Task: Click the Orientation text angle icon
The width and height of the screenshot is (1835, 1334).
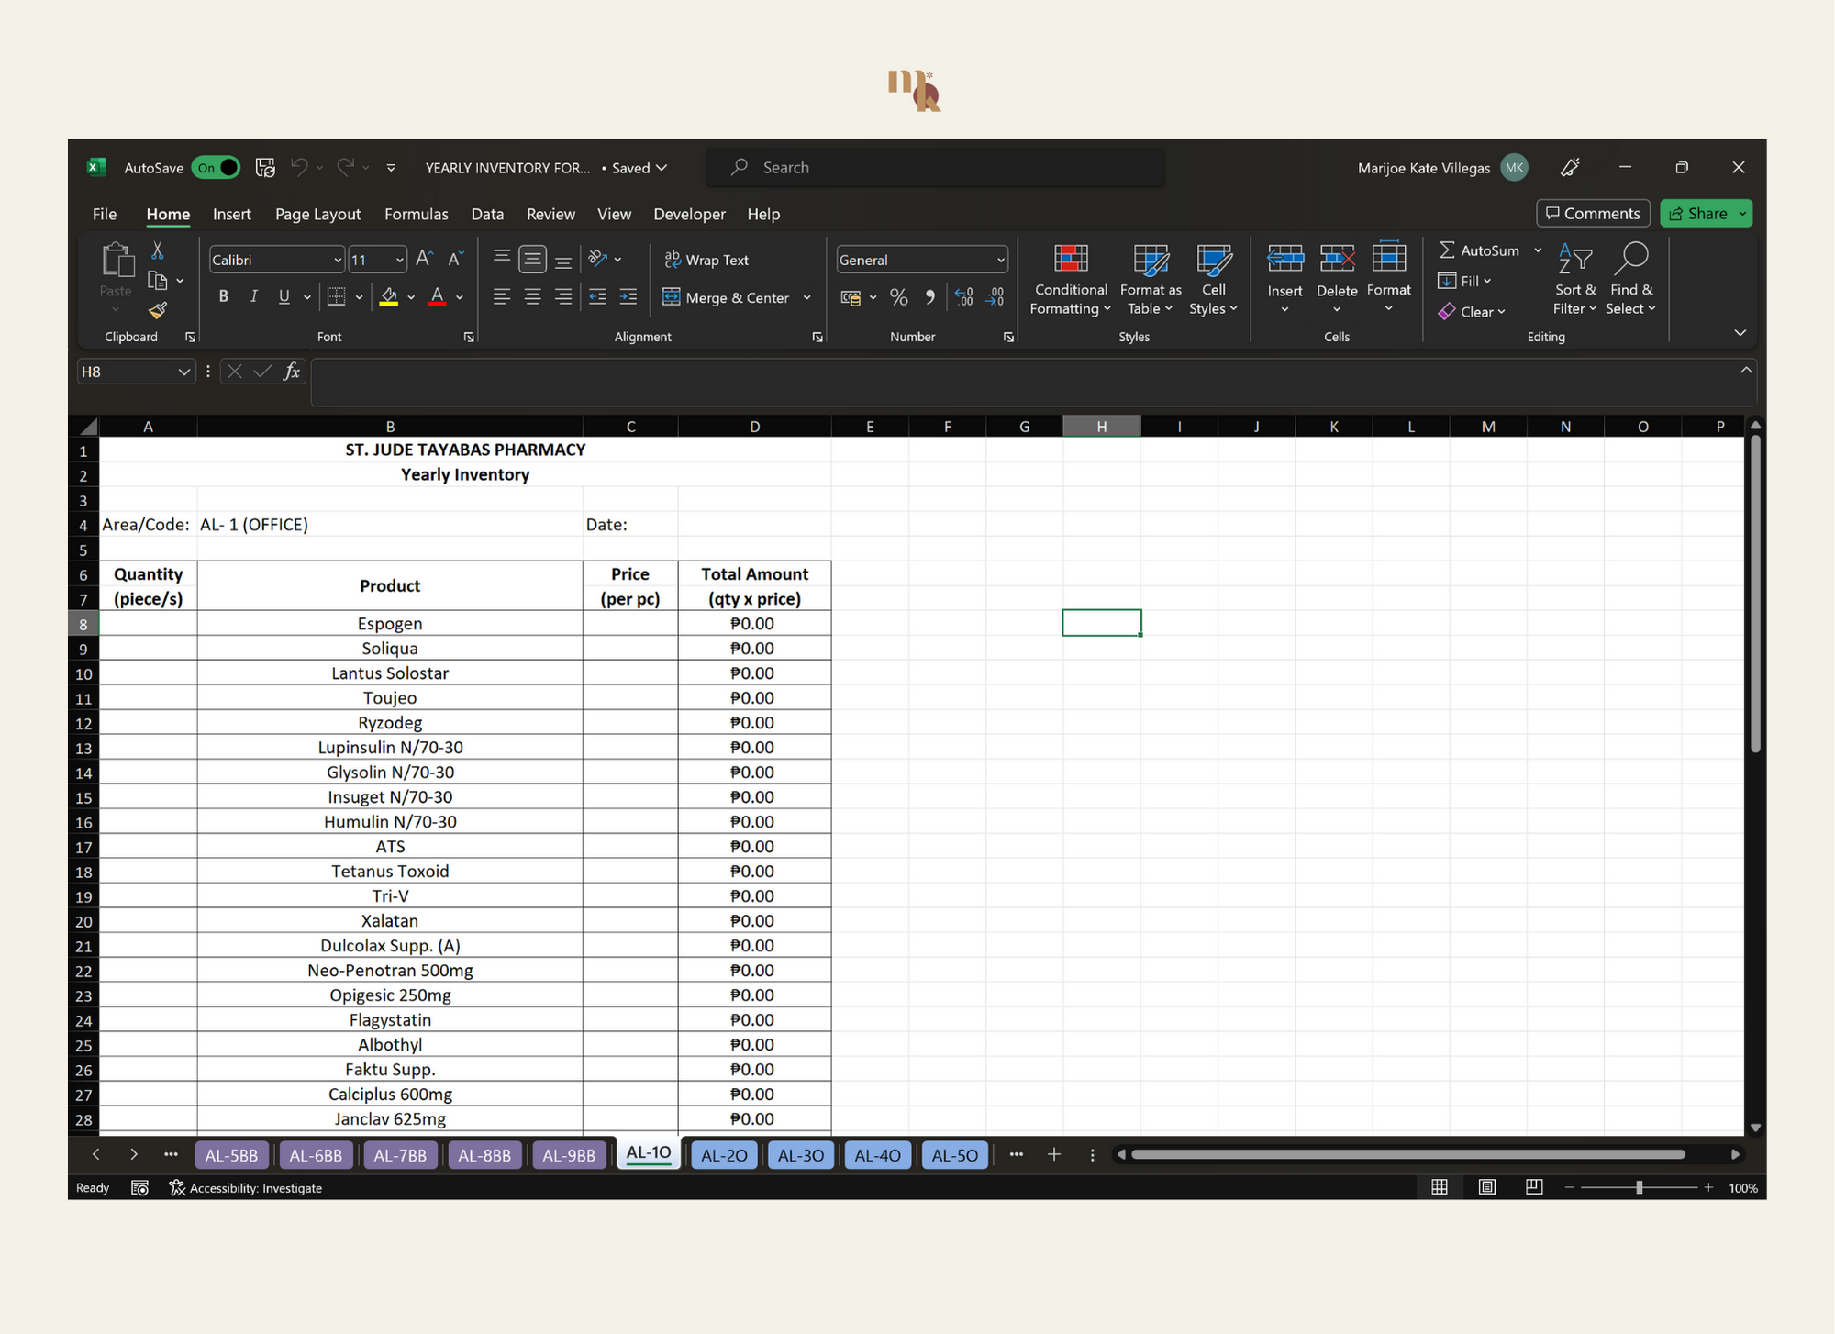Action: 598,260
